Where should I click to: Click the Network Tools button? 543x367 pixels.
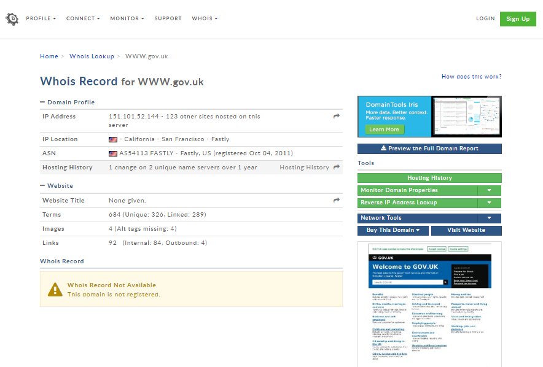point(417,218)
